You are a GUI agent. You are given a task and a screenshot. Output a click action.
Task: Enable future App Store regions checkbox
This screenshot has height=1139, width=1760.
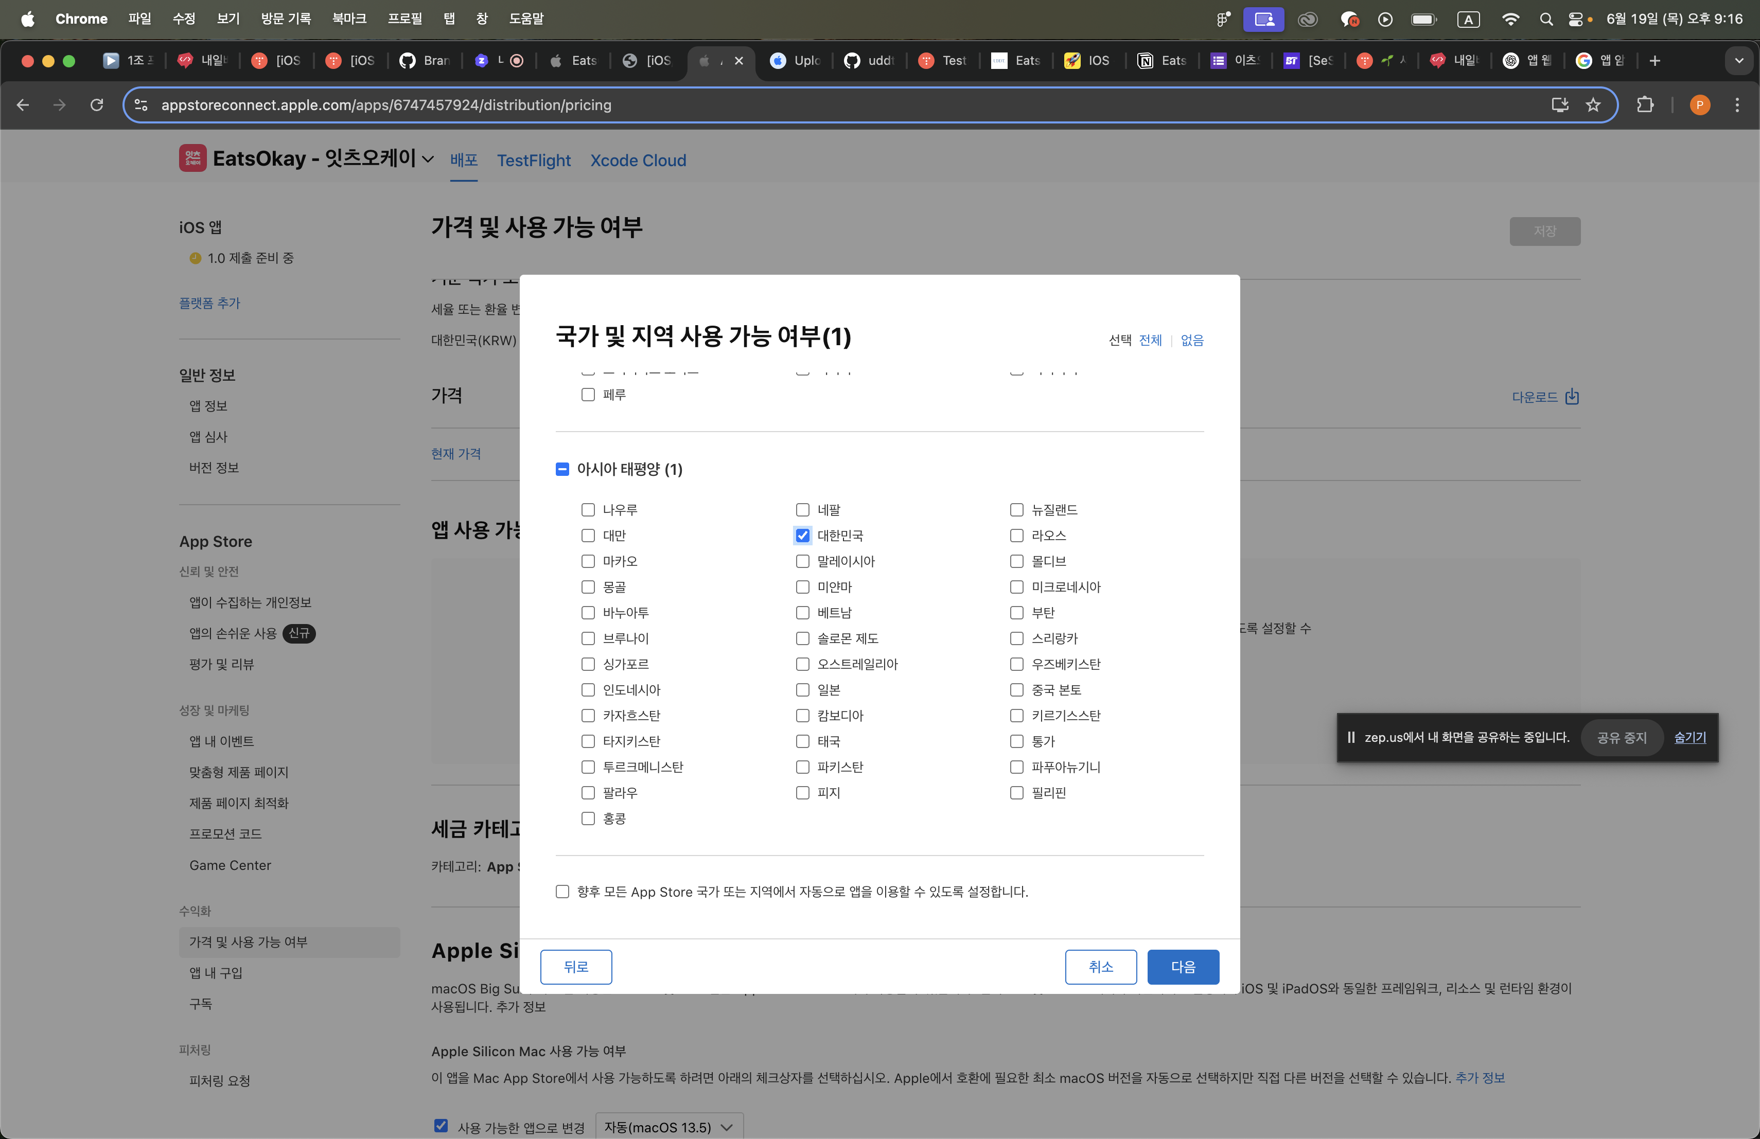(x=563, y=892)
